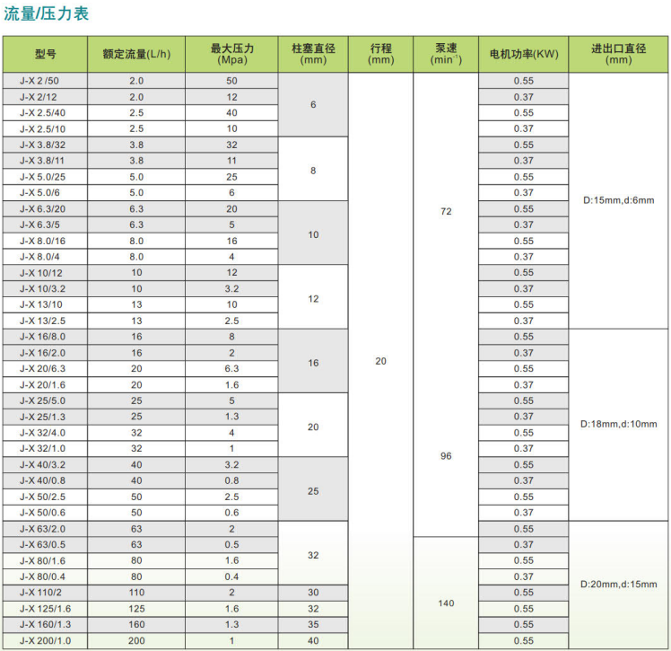Select model cell J-X 5.0/25

46,177
